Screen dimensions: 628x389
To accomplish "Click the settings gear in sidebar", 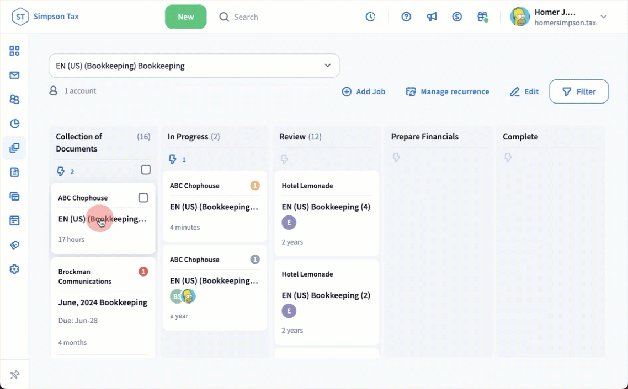I will click(x=14, y=269).
